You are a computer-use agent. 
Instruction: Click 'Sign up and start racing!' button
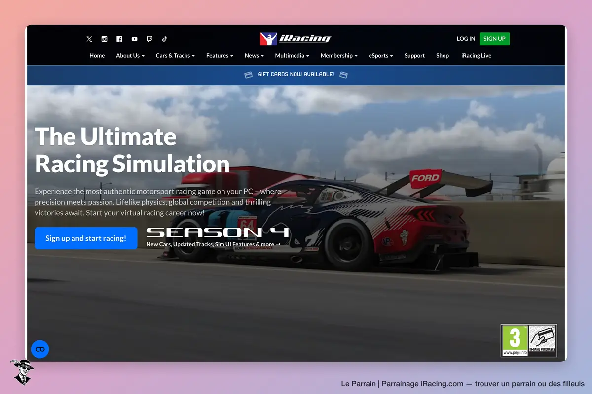86,238
